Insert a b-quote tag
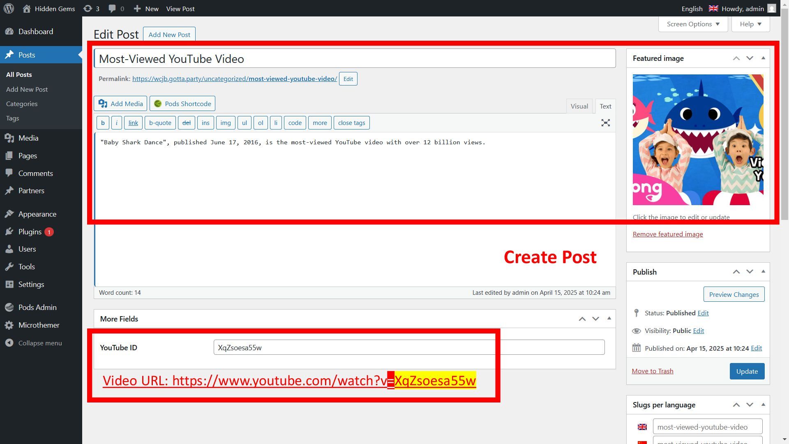The height and width of the screenshot is (444, 789). [x=160, y=123]
